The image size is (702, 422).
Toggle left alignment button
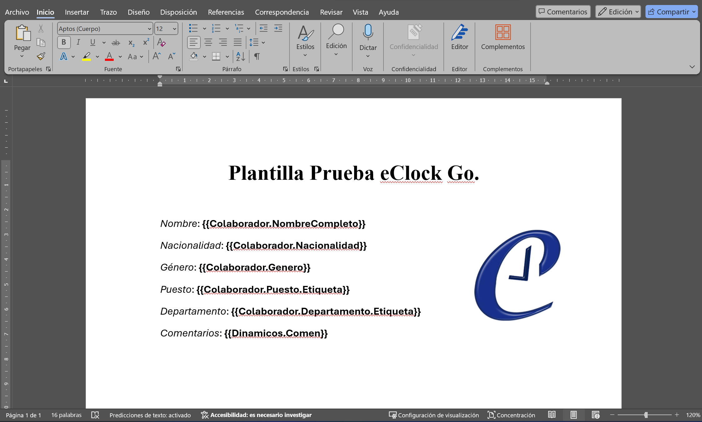tap(194, 42)
